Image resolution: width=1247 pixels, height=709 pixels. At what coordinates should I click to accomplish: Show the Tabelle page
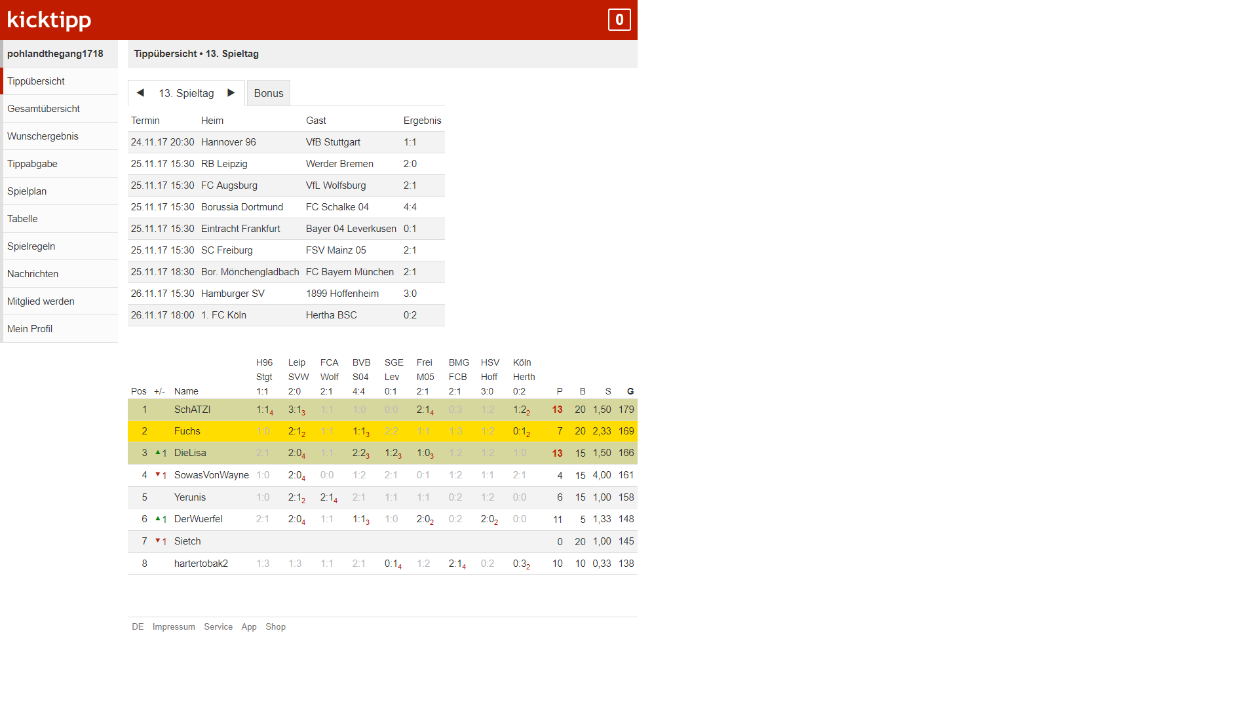[x=22, y=219]
